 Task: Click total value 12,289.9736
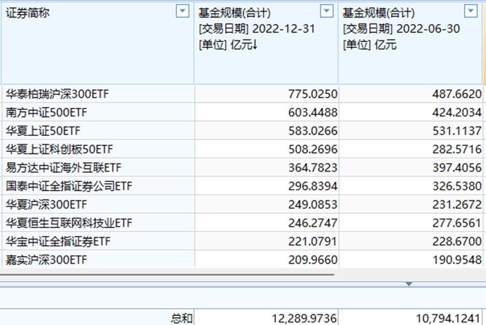304,318
